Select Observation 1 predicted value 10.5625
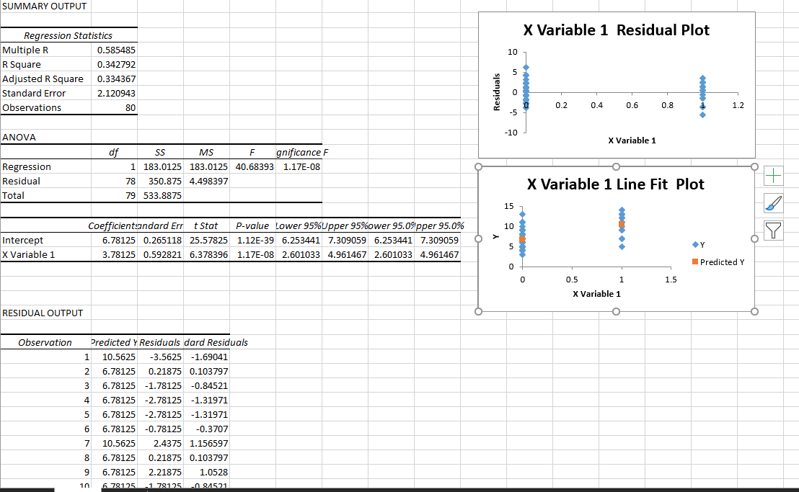Screen dimensions: 799x492 pos(118,357)
